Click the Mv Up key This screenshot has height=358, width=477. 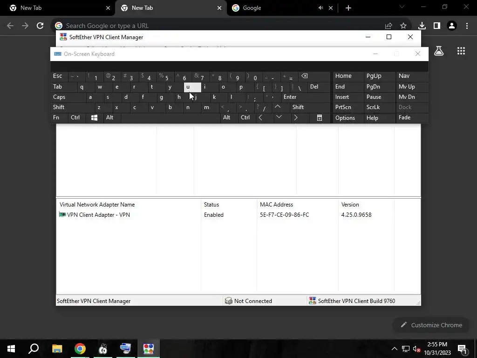click(411, 87)
